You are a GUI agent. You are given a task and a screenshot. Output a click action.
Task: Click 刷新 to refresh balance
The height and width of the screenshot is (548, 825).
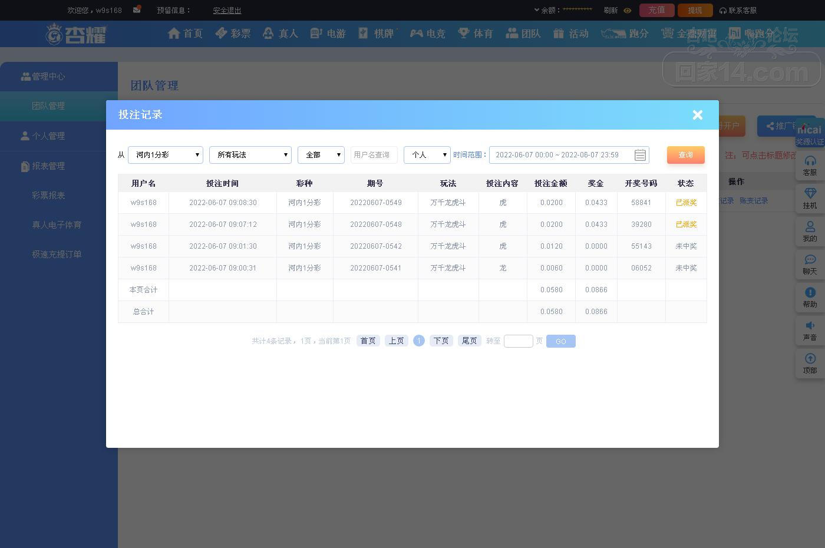tap(611, 11)
